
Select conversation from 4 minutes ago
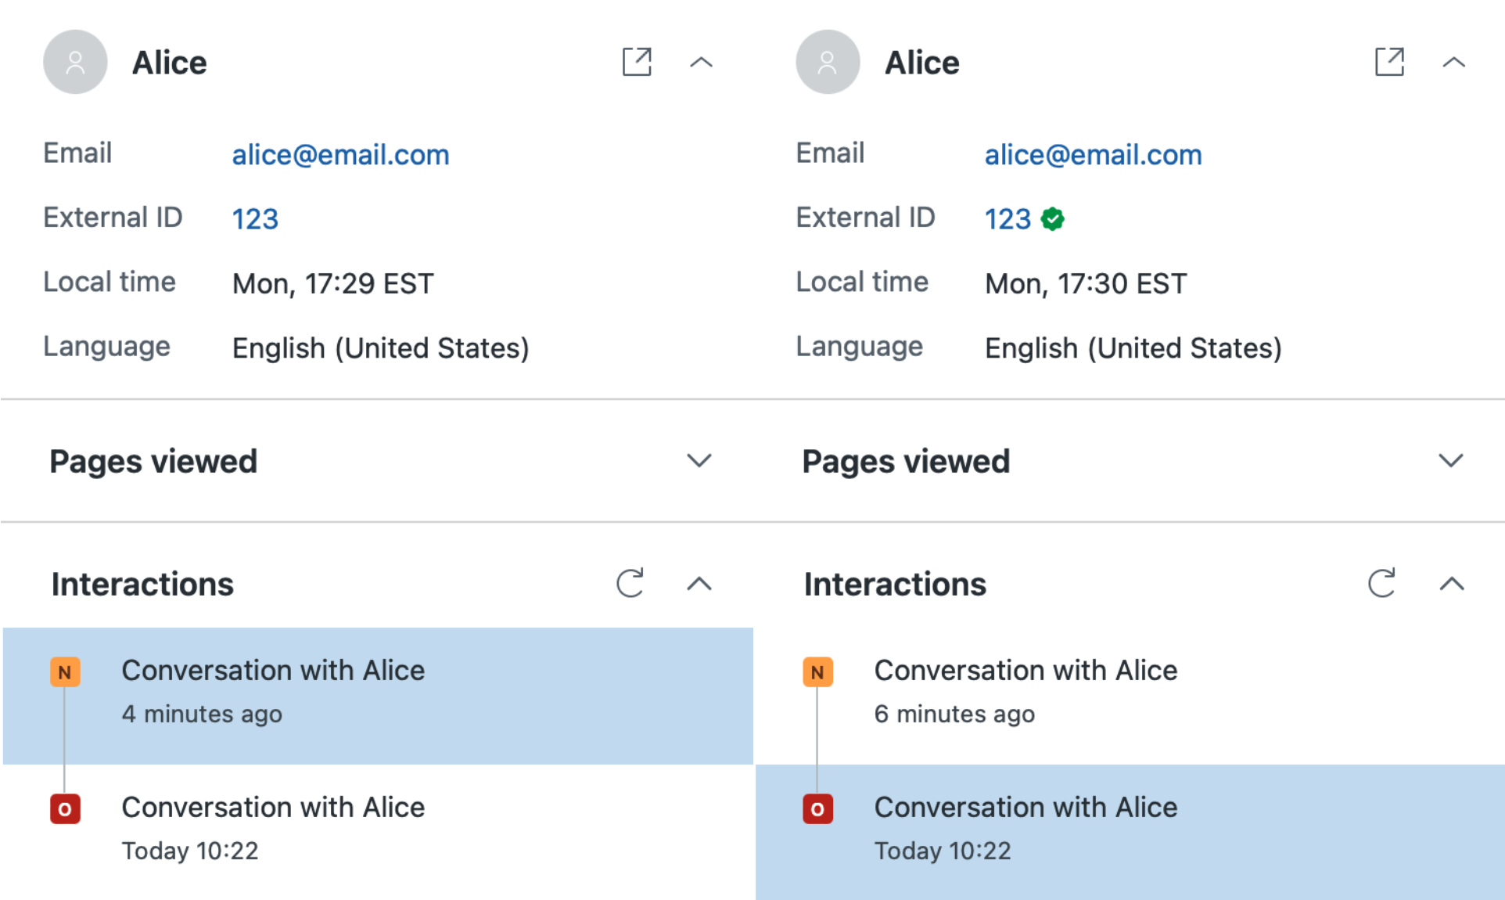click(378, 696)
